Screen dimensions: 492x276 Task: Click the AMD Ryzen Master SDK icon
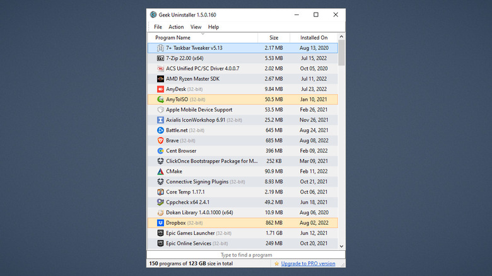[160, 79]
